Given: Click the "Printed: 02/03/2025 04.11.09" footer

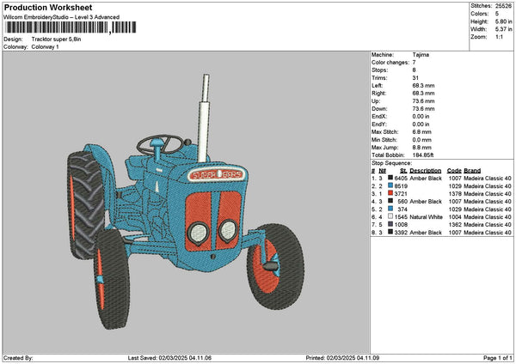Looking at the screenshot, I should tap(342, 358).
